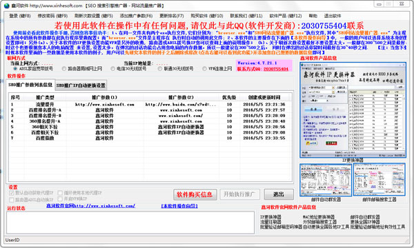Select 联通3G无线拨号 radio option
This screenshot has height=248, width=414.
[x=175, y=68]
